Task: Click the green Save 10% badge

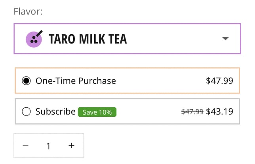Action: coord(97,112)
